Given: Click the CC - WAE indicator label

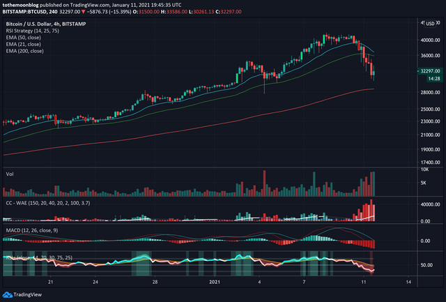Looking at the screenshot, I should (x=48, y=203).
